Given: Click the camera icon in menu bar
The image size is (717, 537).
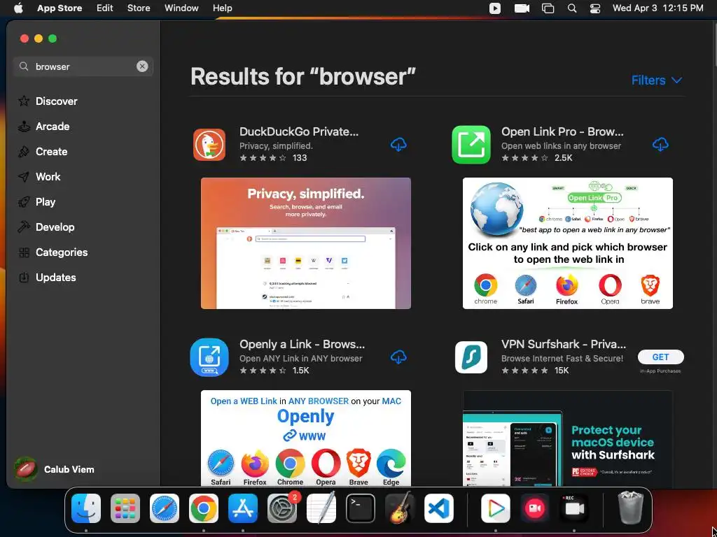Looking at the screenshot, I should point(521,8).
